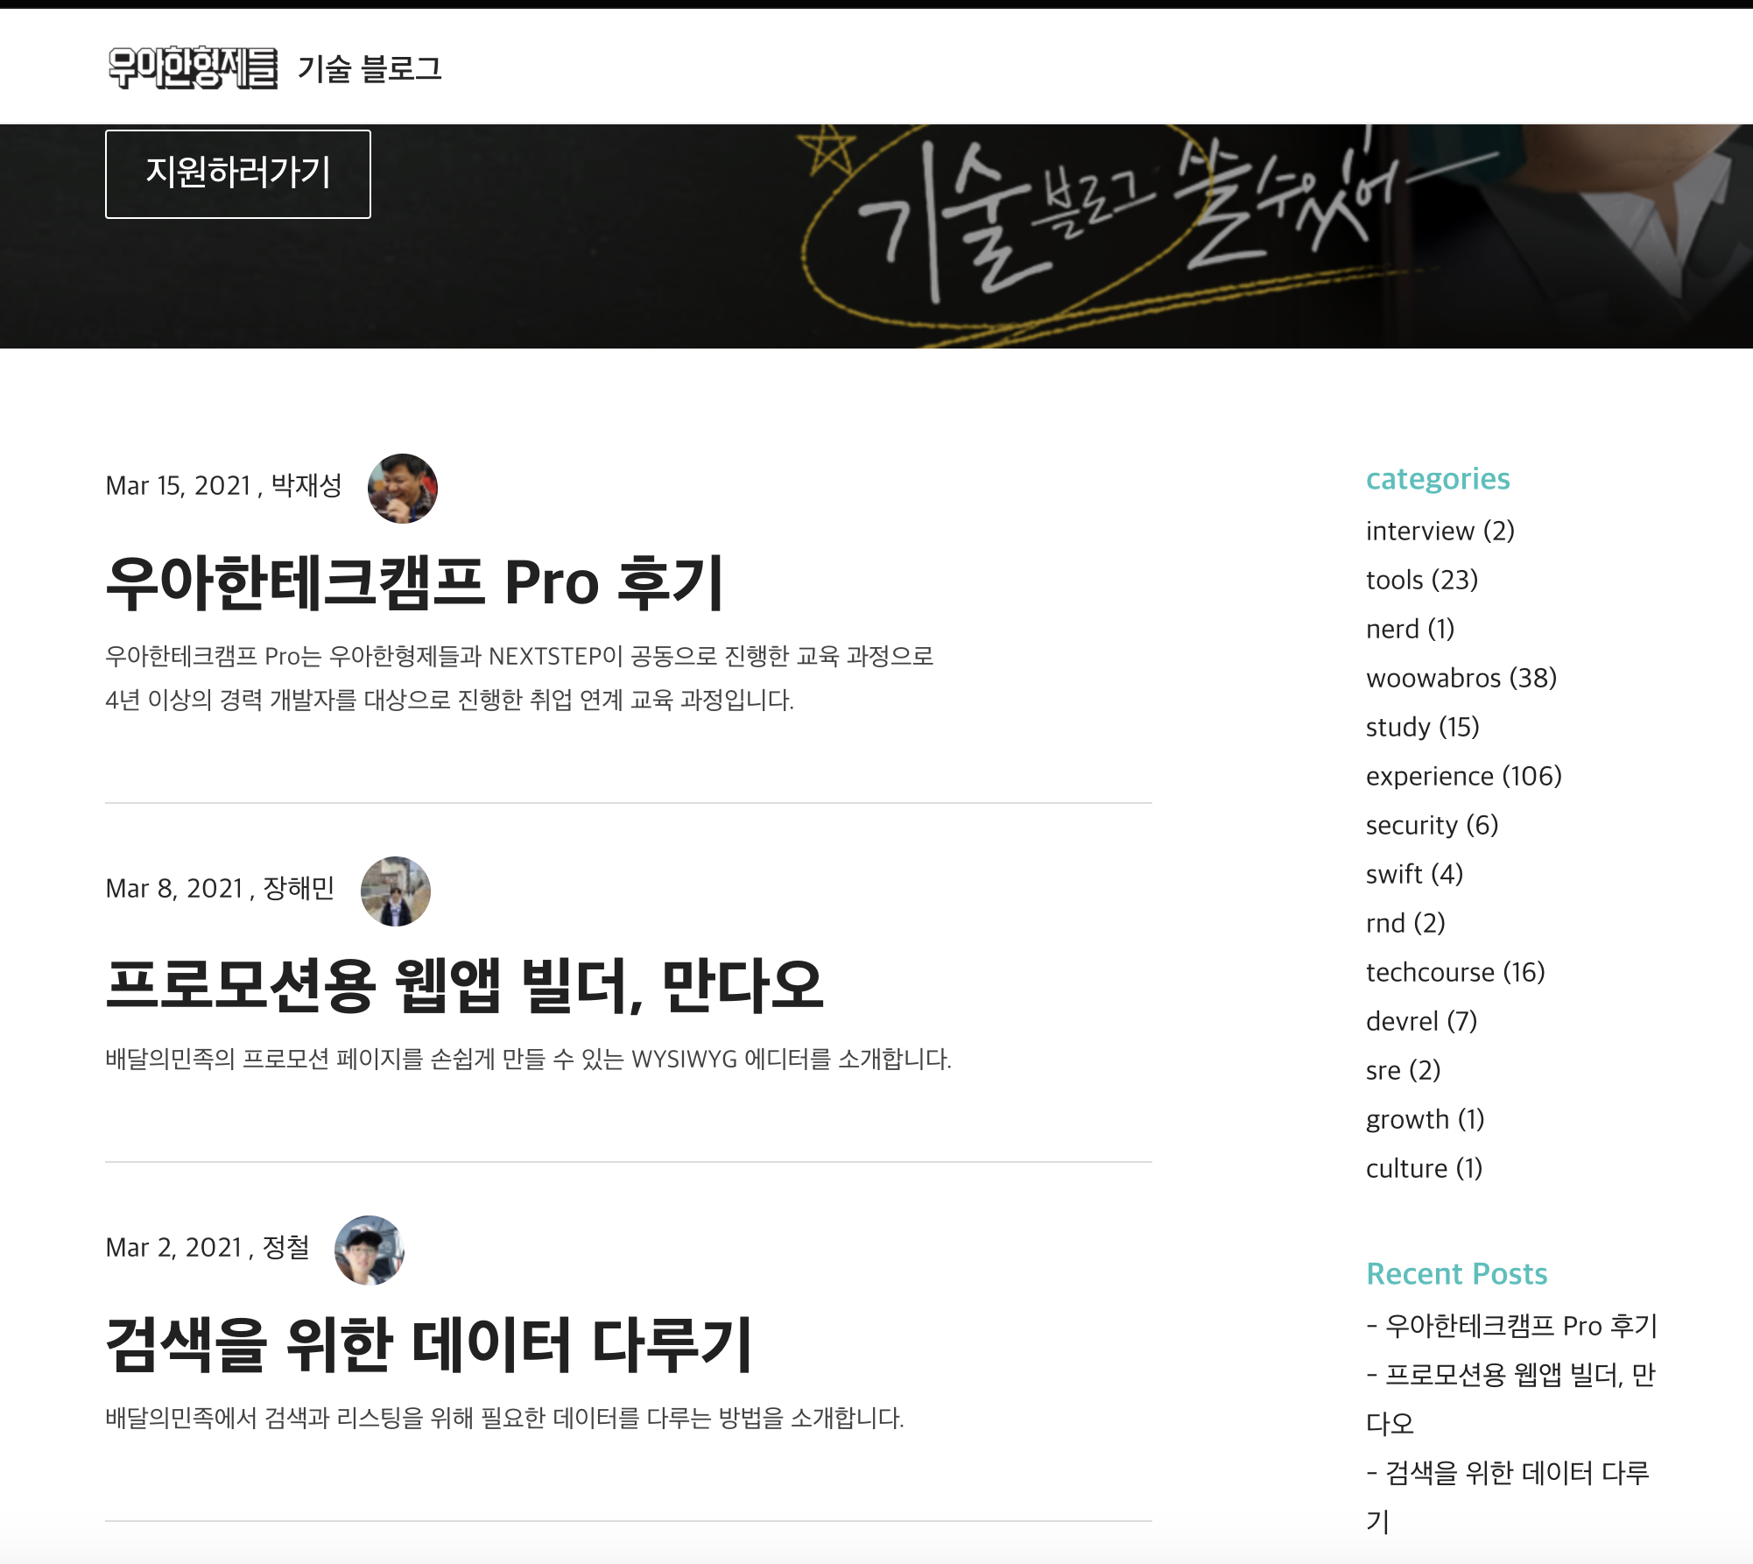
Task: Select the techcourse (16) category
Action: pos(1455,972)
